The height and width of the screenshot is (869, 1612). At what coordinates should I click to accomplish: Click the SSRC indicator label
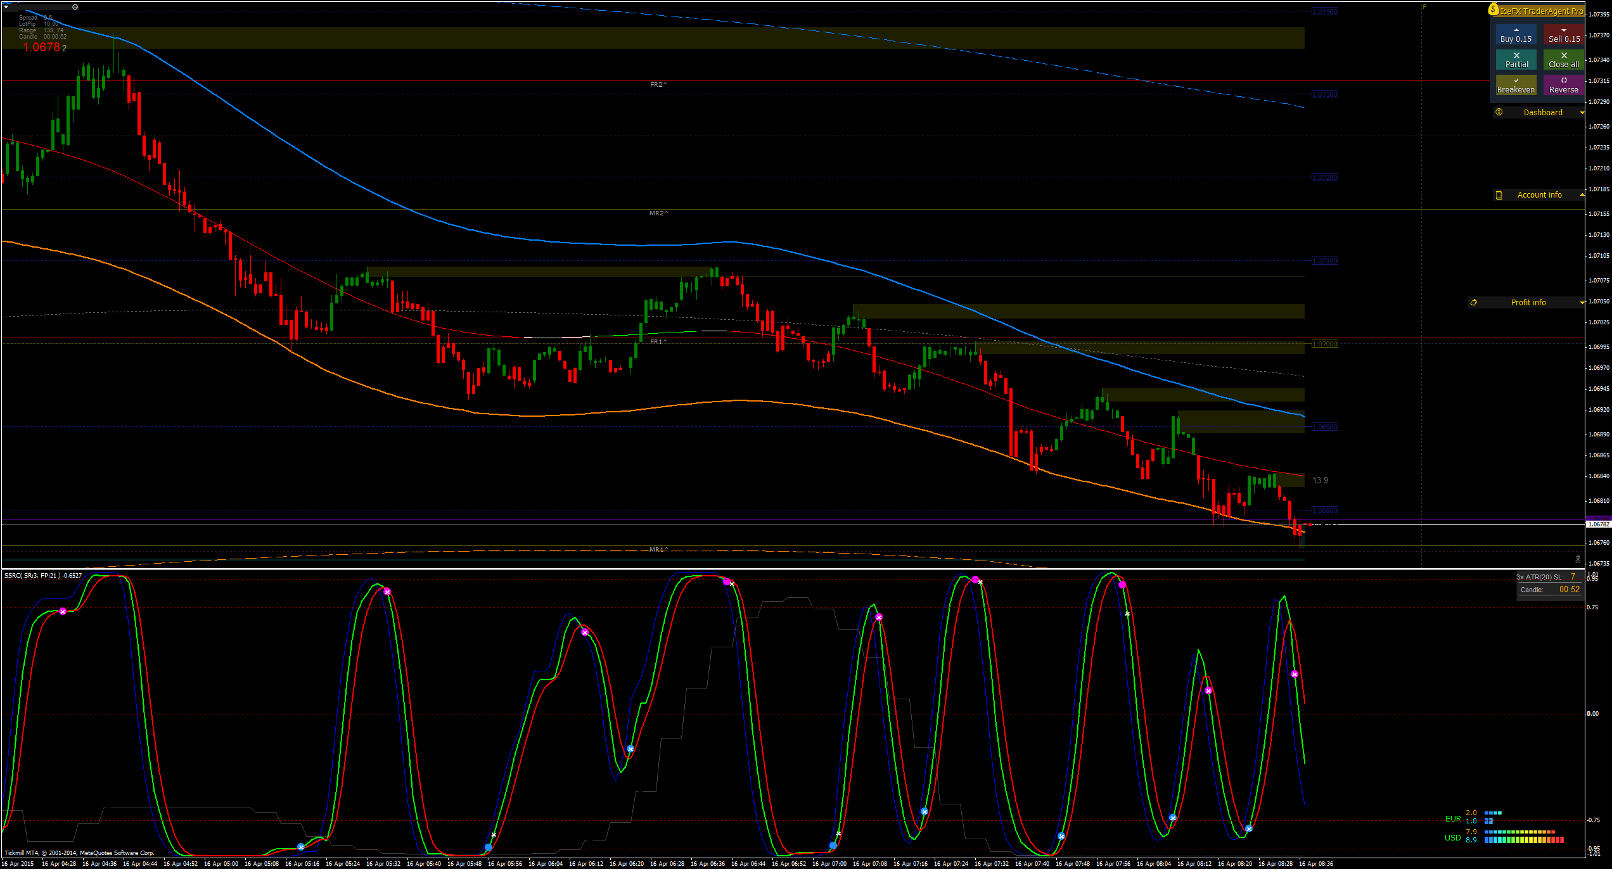(43, 576)
